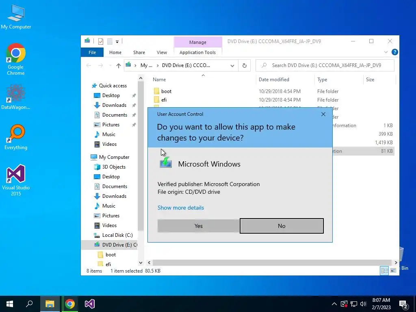This screenshot has height=312, width=416.
Task: Open Show more details link
Action: (x=181, y=208)
